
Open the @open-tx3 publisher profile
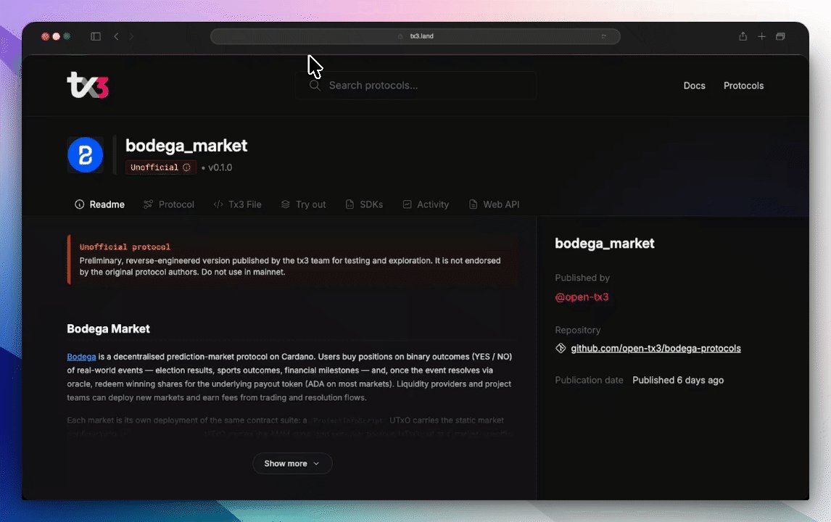coord(582,297)
